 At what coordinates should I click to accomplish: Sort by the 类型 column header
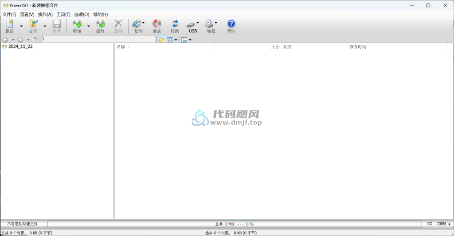click(314, 47)
